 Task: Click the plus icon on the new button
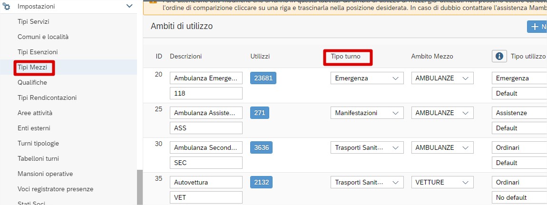pos(534,27)
